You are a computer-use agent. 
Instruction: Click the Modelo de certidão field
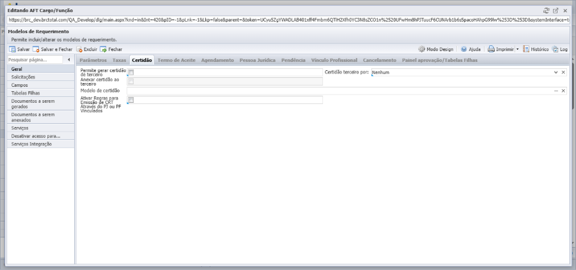tap(340, 91)
